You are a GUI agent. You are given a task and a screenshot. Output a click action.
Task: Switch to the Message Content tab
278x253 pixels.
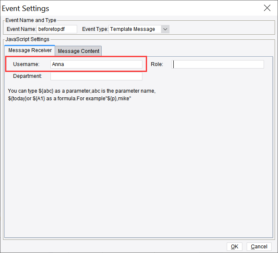coord(78,51)
